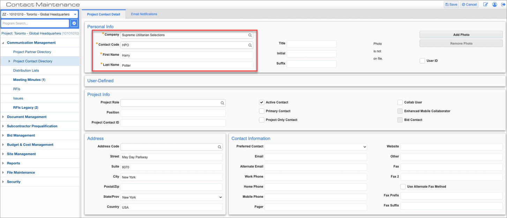The width and height of the screenshot is (507, 218).
Task: Open the Preferred Contact dropdown
Action: click(316, 147)
